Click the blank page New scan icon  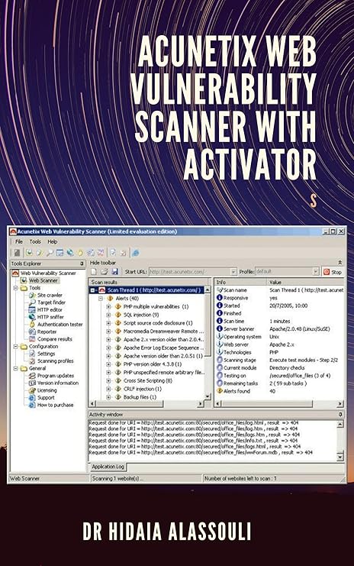click(x=94, y=271)
